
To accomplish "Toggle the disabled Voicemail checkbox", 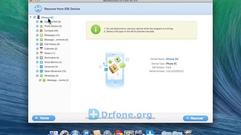I will pyautogui.click(x=37, y=67).
